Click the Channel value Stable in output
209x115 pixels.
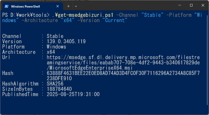click(x=55, y=36)
